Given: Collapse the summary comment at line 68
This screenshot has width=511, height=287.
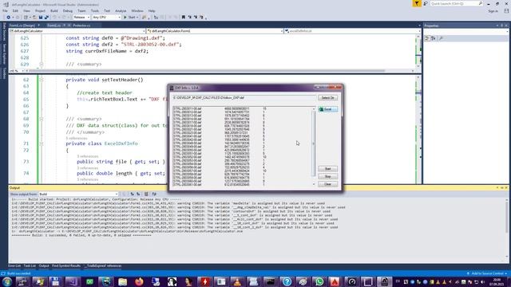Looking at the screenshot, I should (x=42, y=119).
